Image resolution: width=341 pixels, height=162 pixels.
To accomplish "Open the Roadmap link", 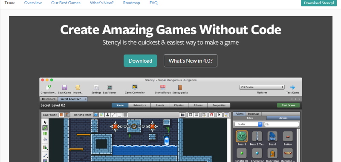I will (x=131, y=3).
